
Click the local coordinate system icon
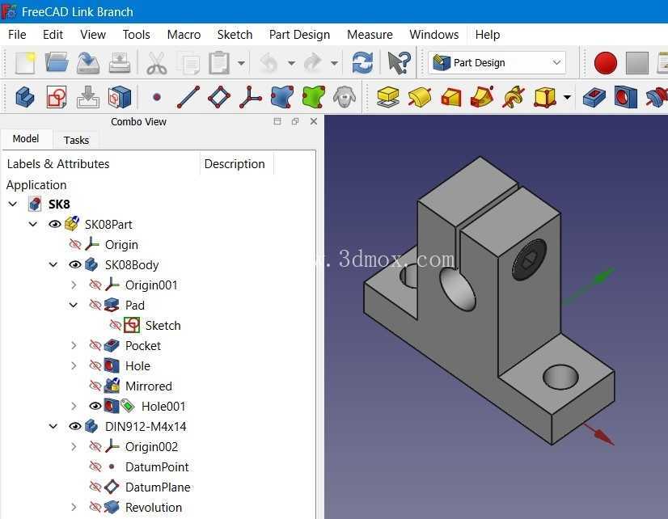click(251, 97)
